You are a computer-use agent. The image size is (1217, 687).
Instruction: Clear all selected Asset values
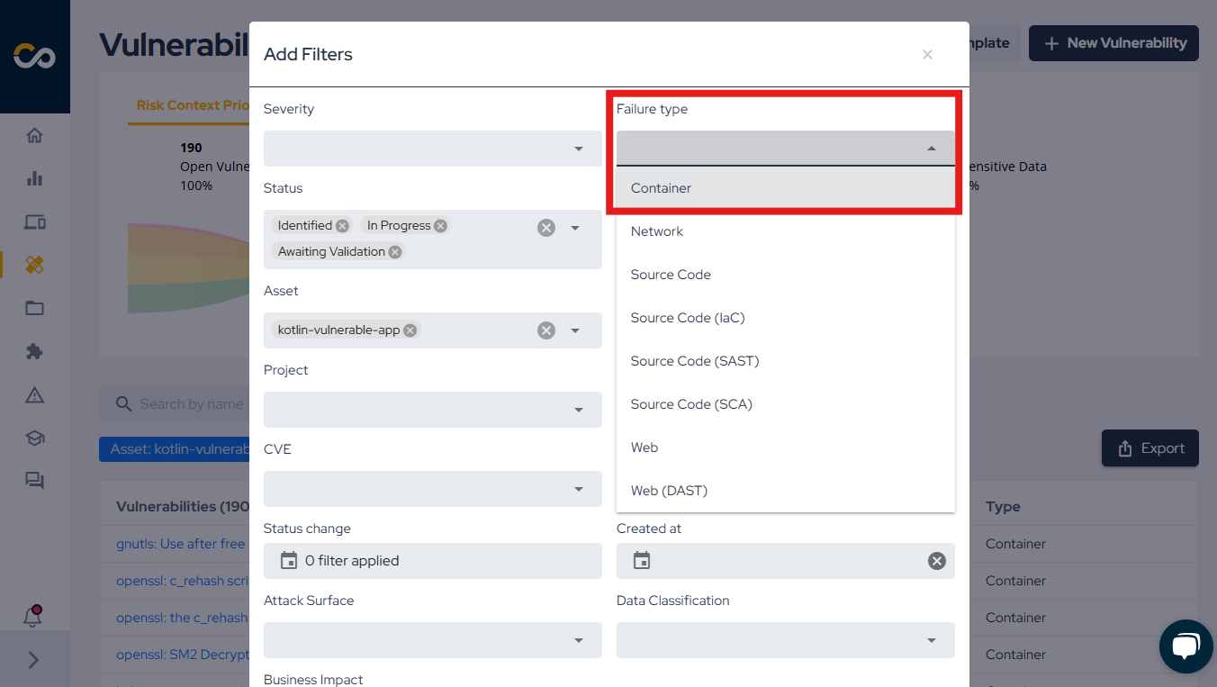546,330
